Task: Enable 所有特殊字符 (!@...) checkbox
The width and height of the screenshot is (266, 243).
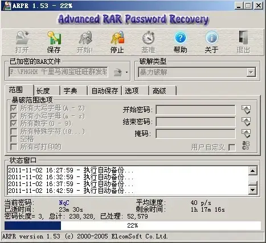Action: 14,131
